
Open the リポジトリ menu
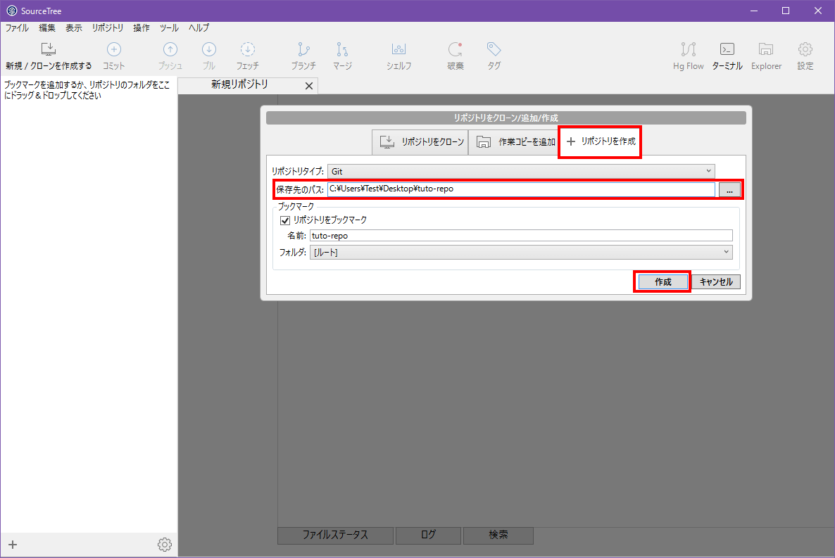108,27
